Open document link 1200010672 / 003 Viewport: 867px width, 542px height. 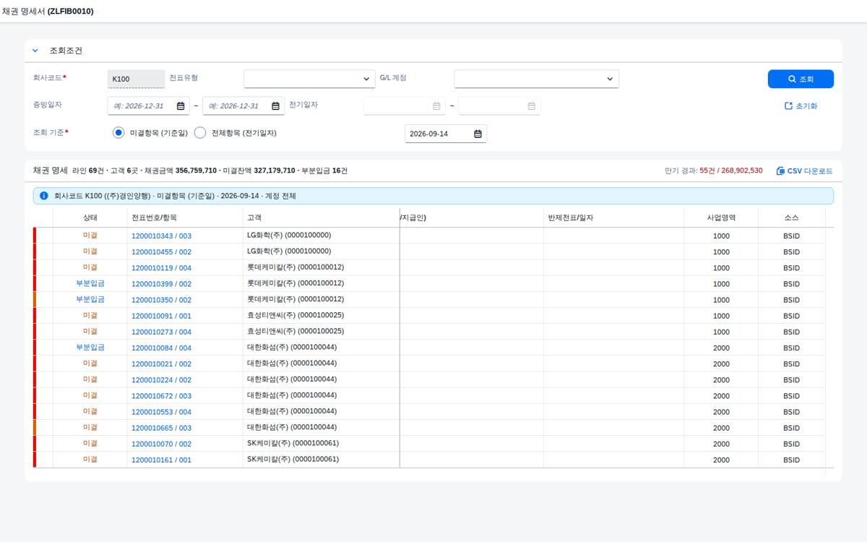pyautogui.click(x=161, y=396)
